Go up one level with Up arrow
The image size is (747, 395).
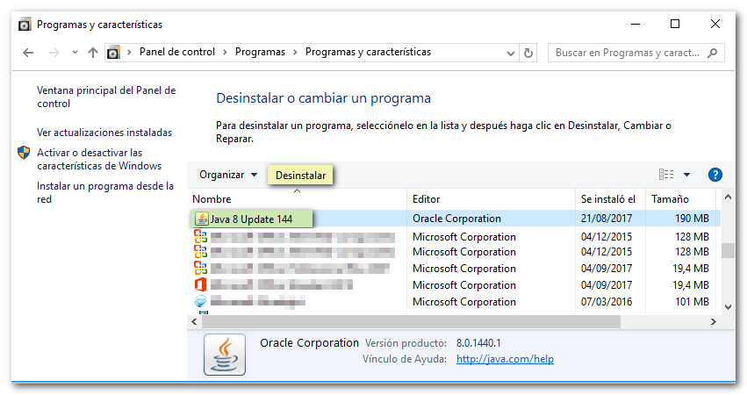point(93,53)
